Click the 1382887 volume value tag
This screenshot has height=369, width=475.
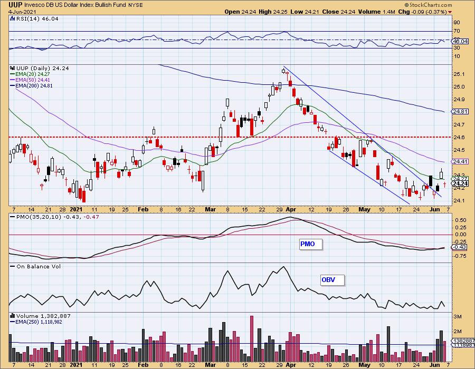463,341
